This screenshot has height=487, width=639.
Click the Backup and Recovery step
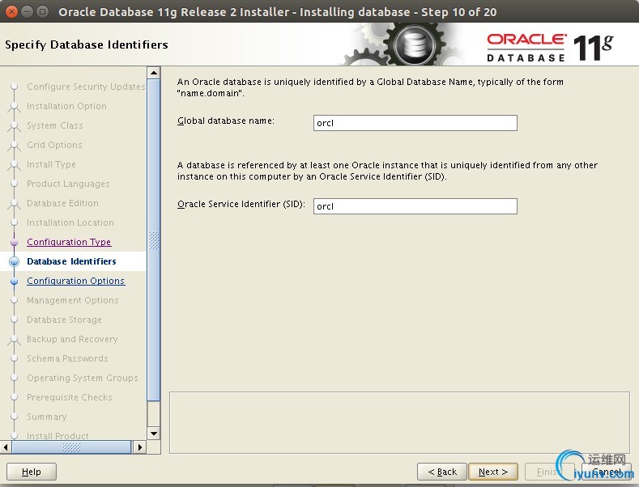click(x=72, y=339)
